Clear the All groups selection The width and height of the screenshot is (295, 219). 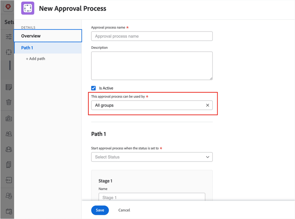tap(208, 105)
